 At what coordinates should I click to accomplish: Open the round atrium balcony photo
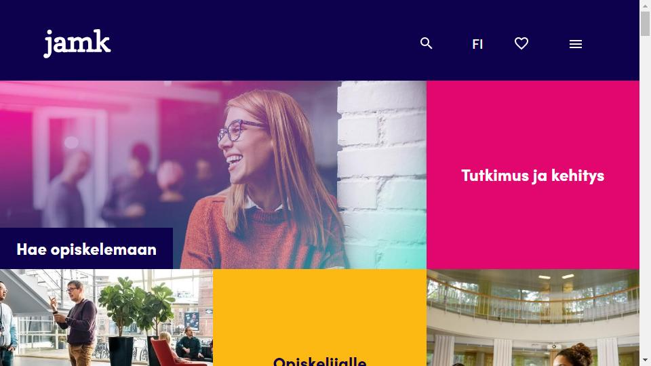click(x=533, y=317)
